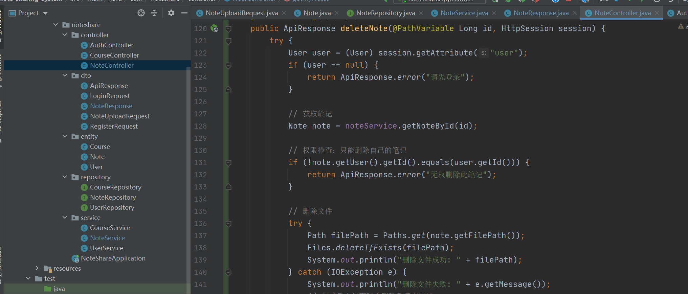Open AuthController class in tree
Screen dimensions: 688x294
111,45
